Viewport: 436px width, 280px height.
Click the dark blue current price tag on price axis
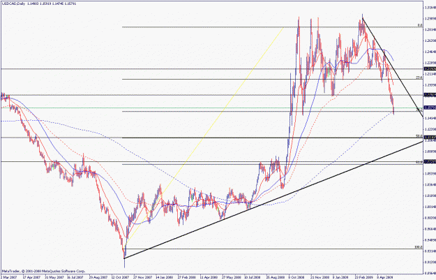pos(430,108)
